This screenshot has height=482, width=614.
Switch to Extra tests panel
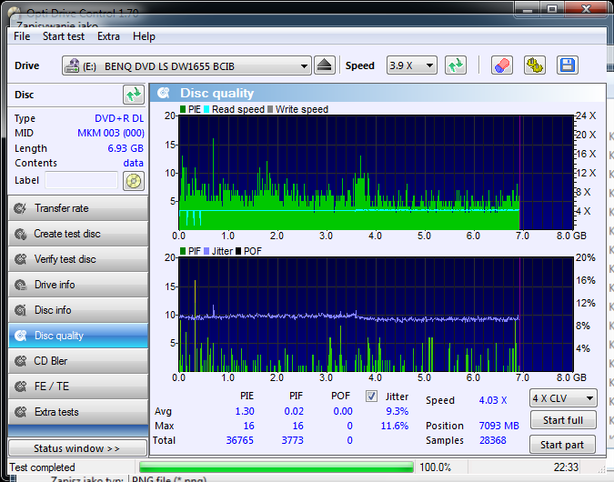coord(78,412)
